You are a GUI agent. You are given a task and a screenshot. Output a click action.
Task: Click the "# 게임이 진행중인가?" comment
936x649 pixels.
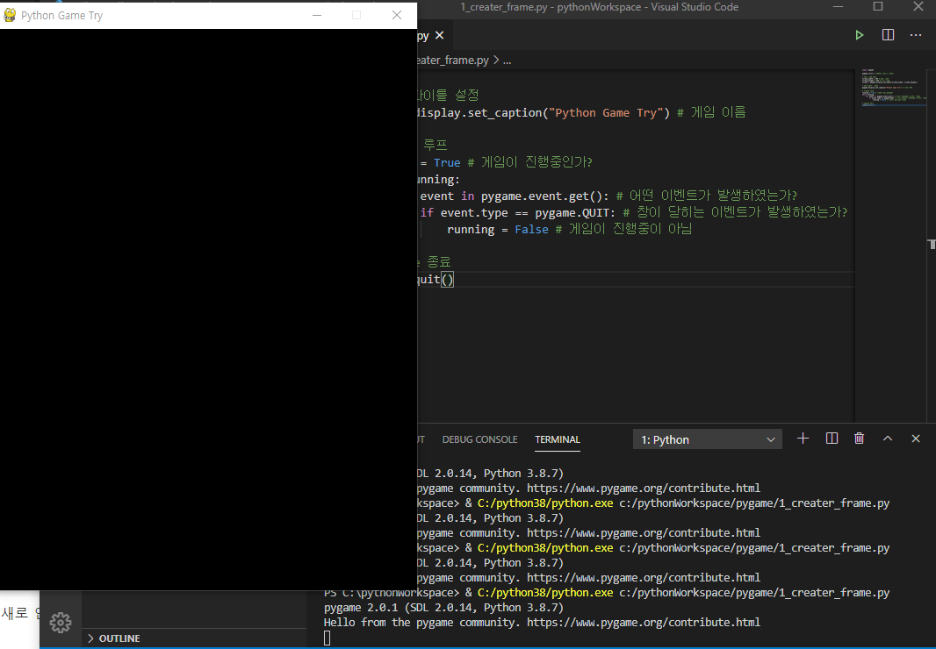click(529, 163)
